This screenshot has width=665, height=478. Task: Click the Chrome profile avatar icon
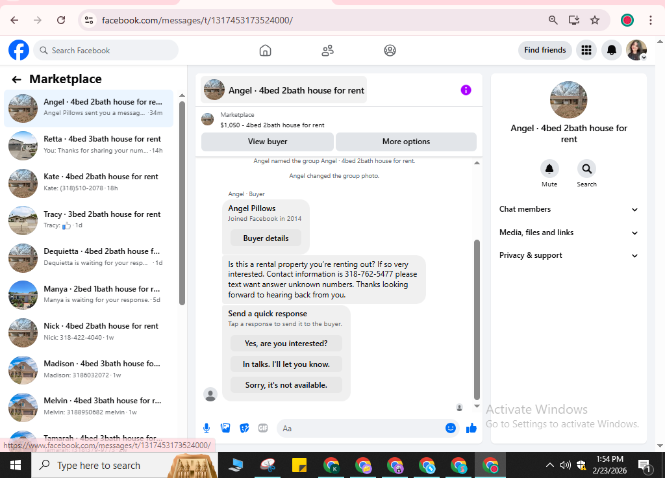627,20
